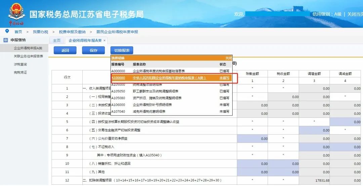The width and height of the screenshot is (363, 186).
Task: Click row label 其中：专项用途财政性资金
Action: pyautogui.click(x=129, y=155)
